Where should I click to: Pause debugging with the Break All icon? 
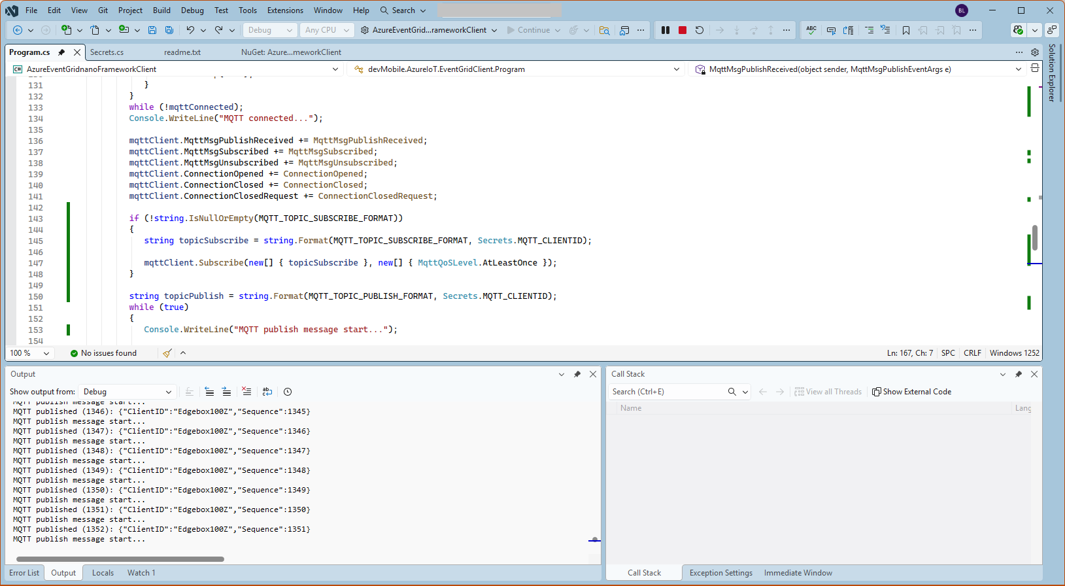666,30
